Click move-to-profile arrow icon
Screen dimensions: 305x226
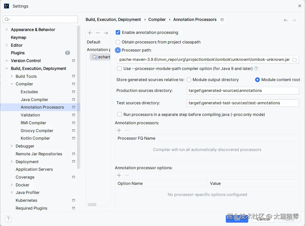[106, 33]
